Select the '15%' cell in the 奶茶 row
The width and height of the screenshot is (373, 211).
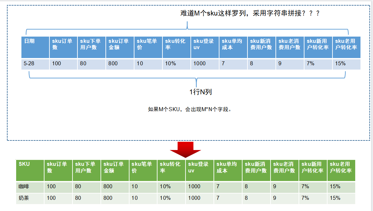click(x=341, y=198)
